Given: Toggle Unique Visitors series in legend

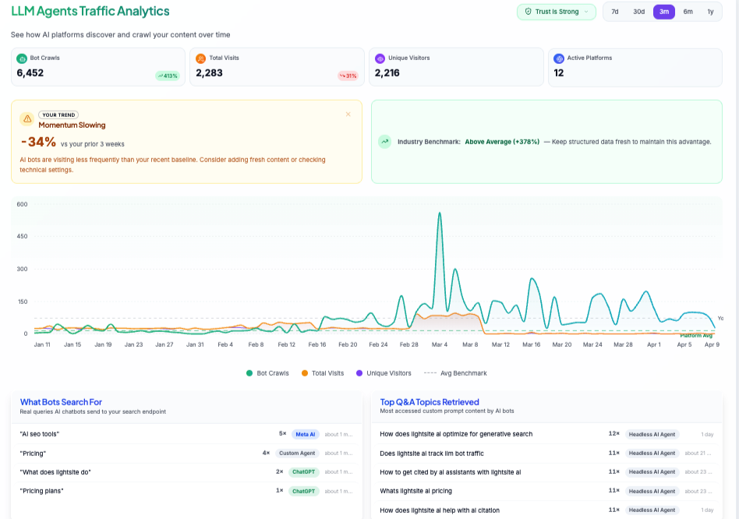Looking at the screenshot, I should (x=384, y=373).
